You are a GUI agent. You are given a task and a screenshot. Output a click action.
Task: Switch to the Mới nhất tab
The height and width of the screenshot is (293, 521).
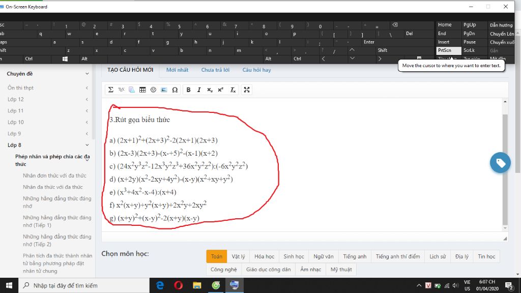(177, 70)
